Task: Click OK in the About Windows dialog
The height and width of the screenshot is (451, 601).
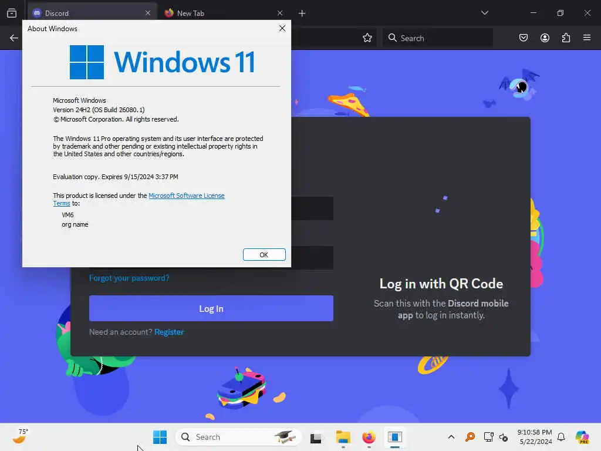Action: coord(264,255)
